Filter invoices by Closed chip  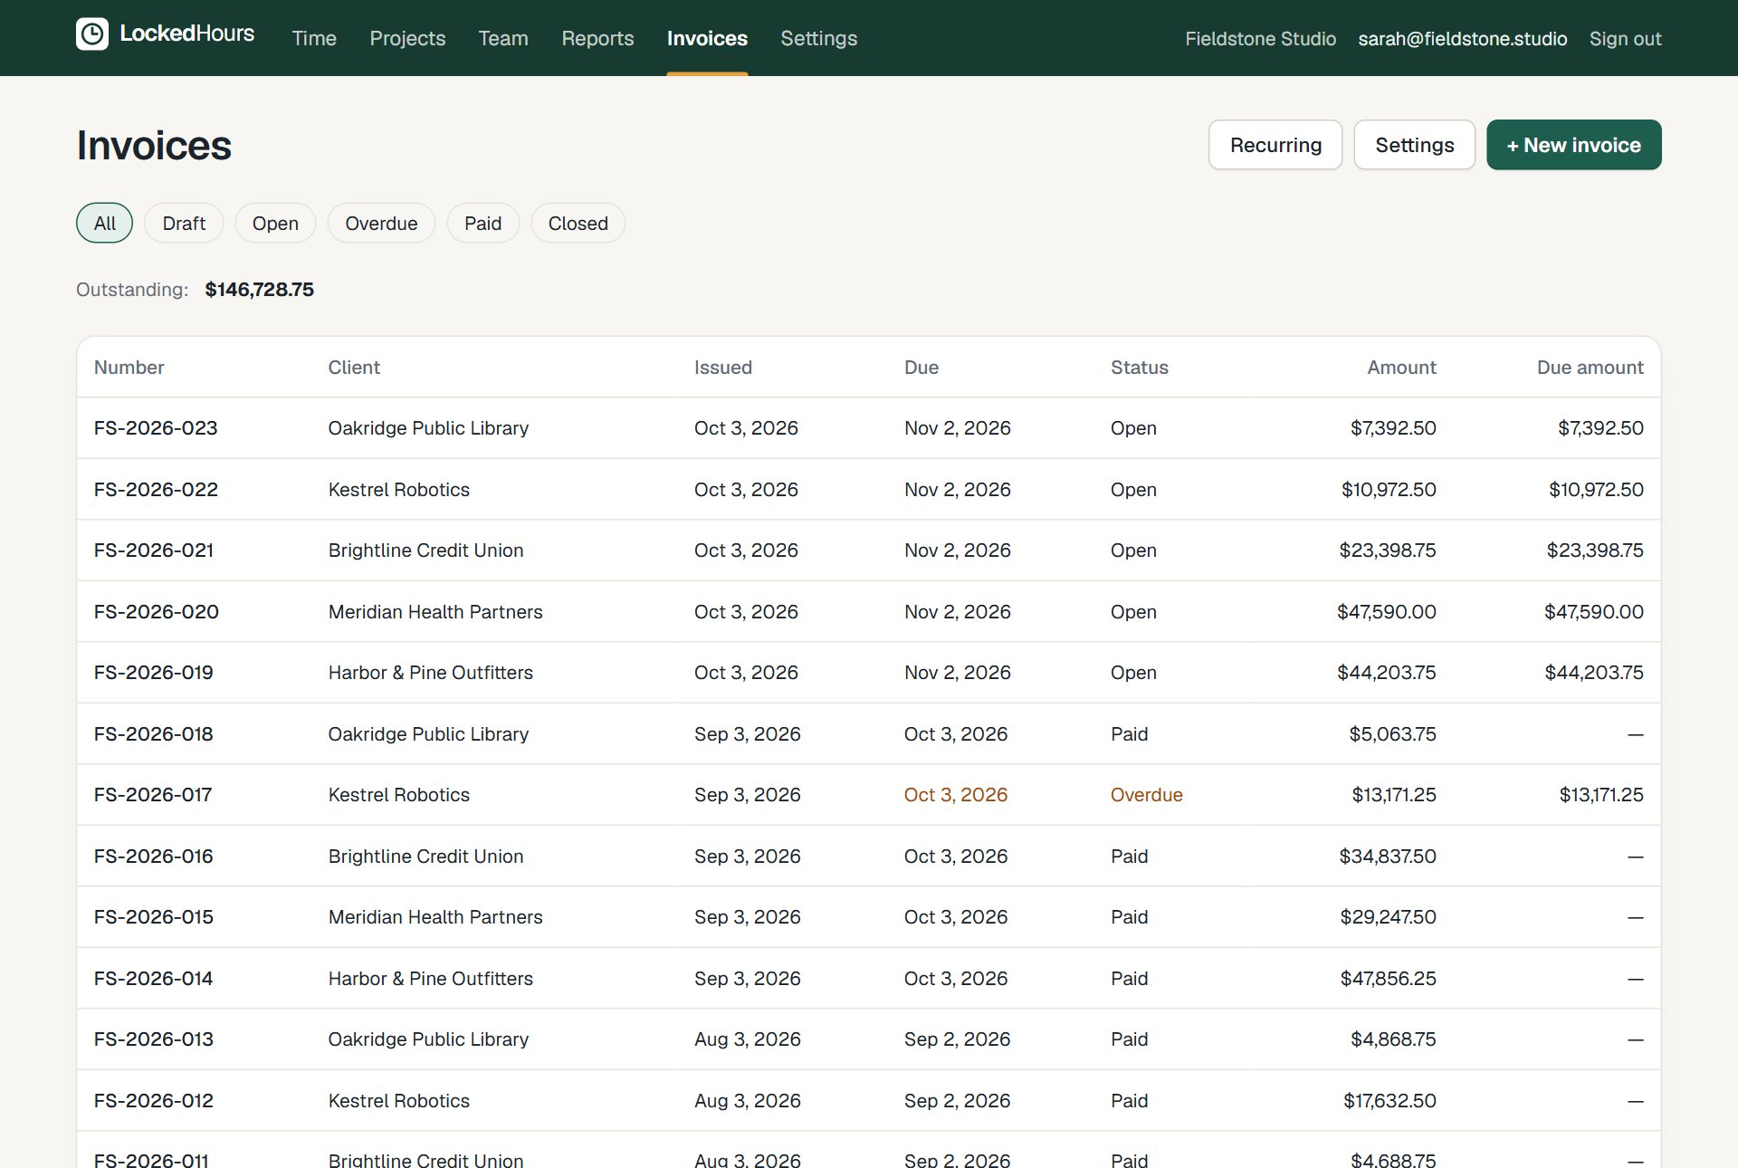(578, 223)
